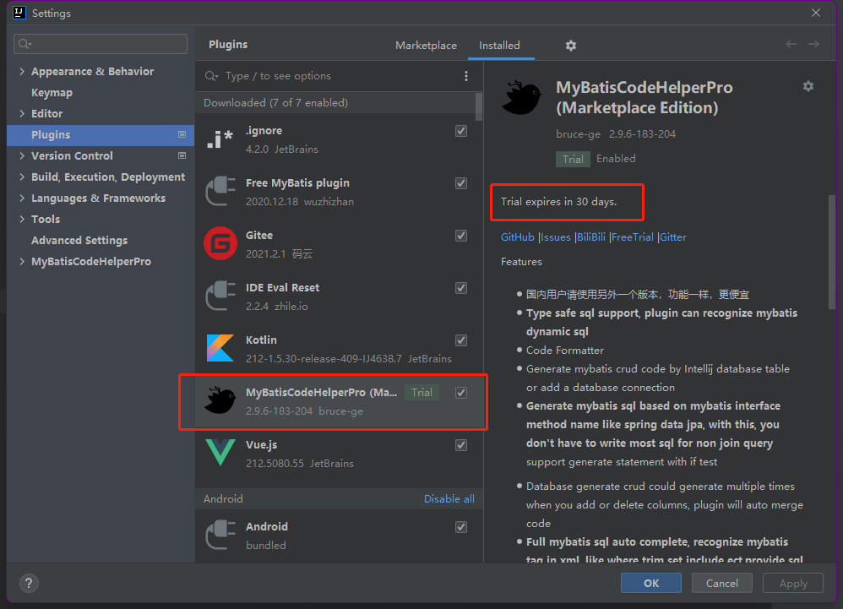Expand Build, Execution, Deployment node
The image size is (843, 609).
[22, 177]
